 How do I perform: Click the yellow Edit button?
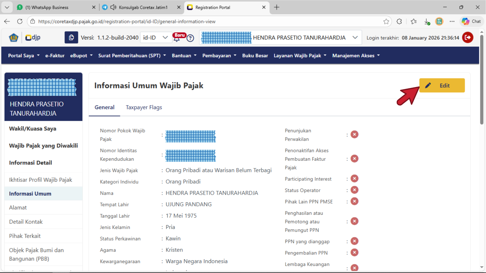442,86
